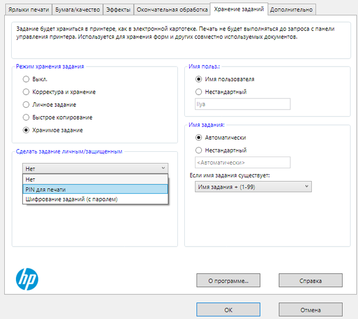Choose Нестандартный under Имя задания
The width and height of the screenshot is (358, 319).
[199, 150]
